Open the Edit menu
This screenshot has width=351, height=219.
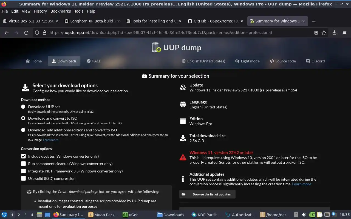coord(15,11)
